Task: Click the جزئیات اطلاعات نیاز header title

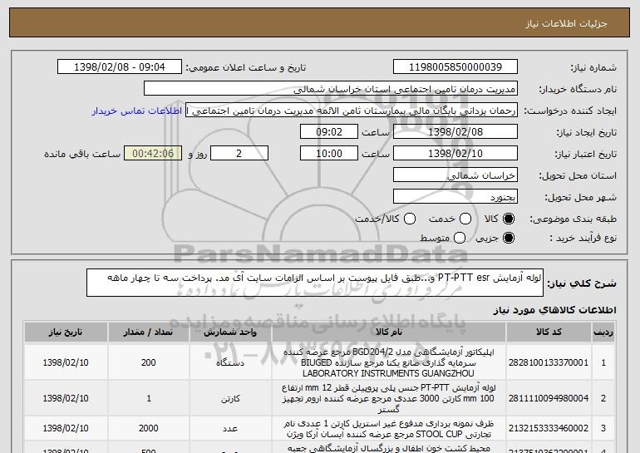Action: 566,23
